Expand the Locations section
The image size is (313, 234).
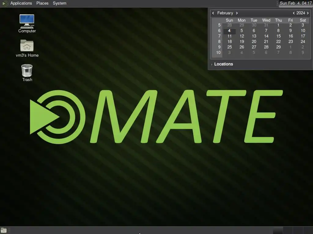click(x=222, y=64)
